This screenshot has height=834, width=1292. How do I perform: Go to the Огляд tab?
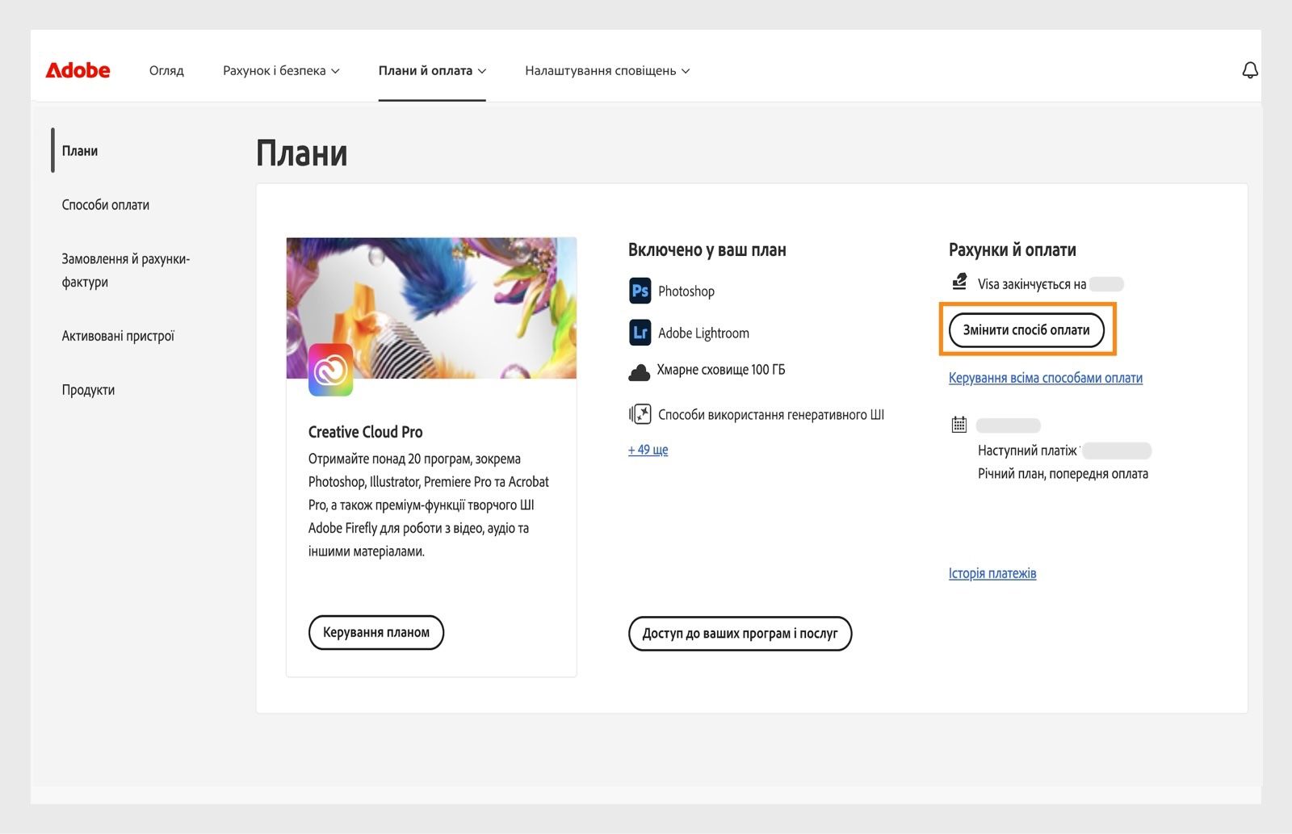(x=166, y=70)
